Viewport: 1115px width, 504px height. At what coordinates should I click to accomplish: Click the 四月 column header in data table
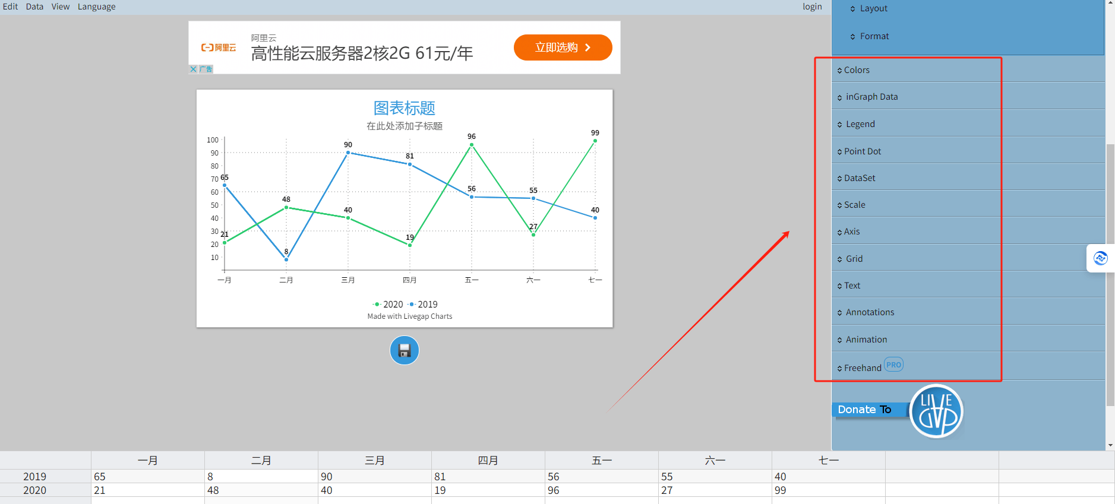pyautogui.click(x=488, y=461)
